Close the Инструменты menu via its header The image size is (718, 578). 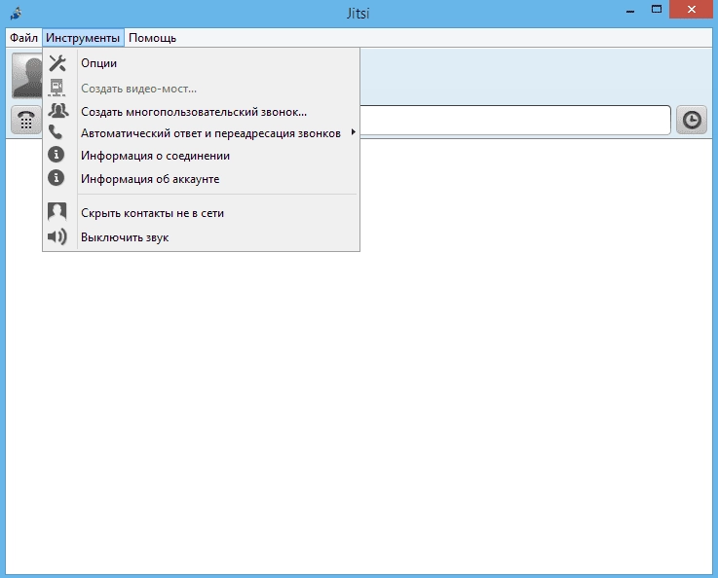(x=83, y=38)
